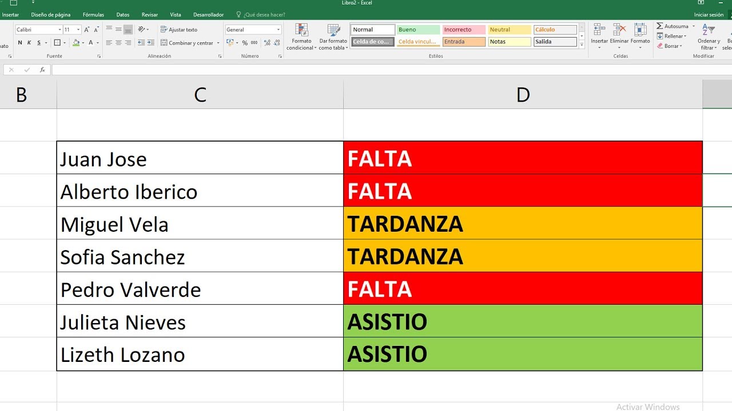Switch to the Datos ribbon tab
The width and height of the screenshot is (732, 411).
[123, 15]
